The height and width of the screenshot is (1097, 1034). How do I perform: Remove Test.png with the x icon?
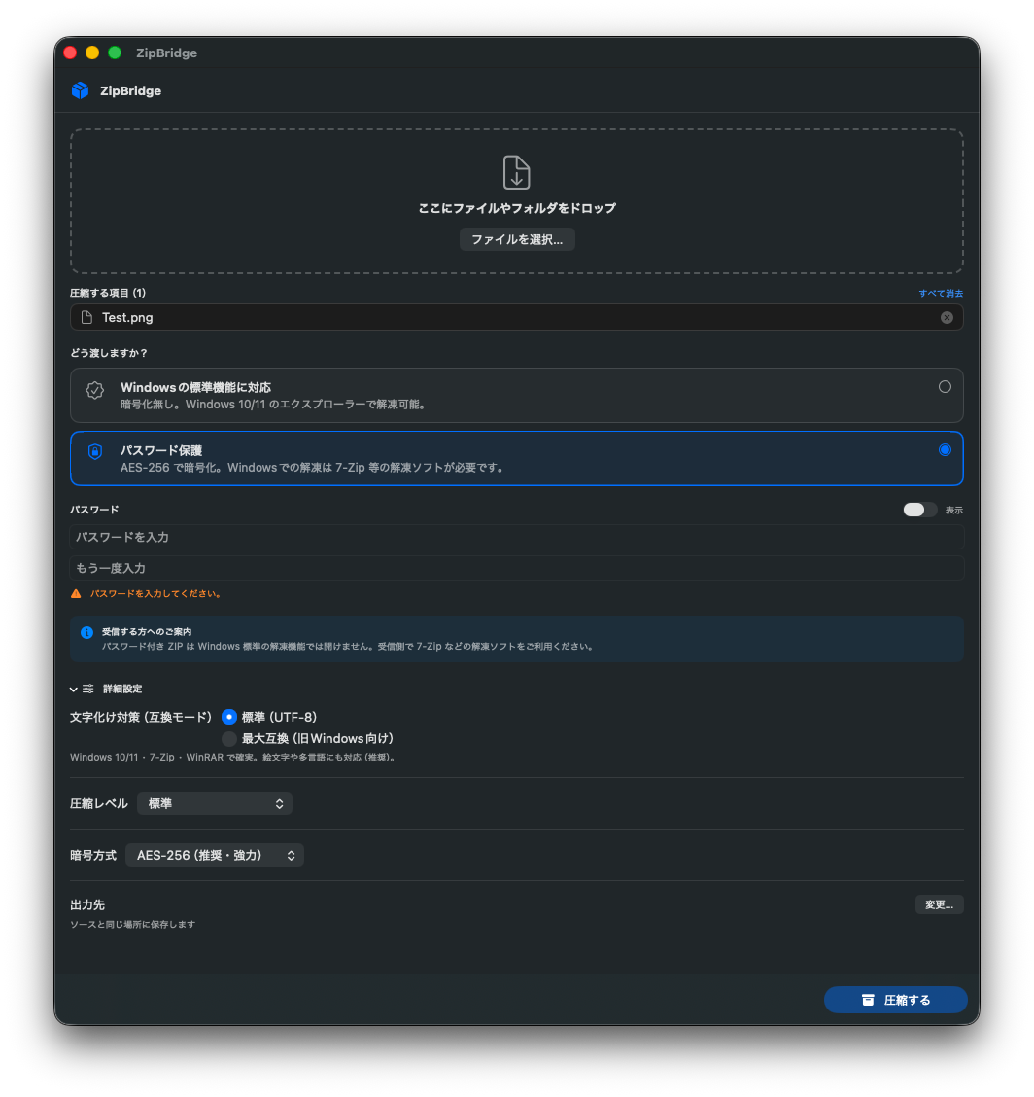[x=947, y=318]
